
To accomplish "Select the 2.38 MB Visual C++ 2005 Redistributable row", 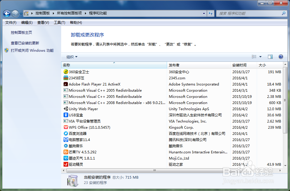I will click(172, 96).
